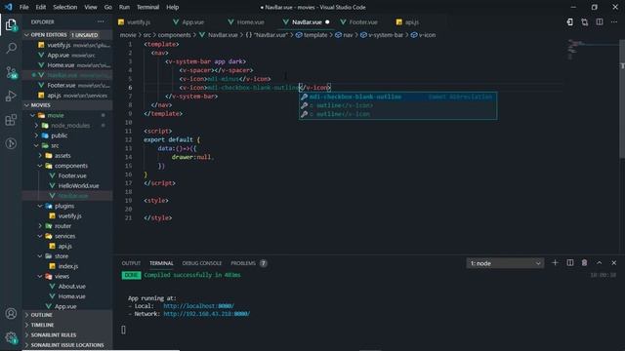Switch to the Debug Console tab
This screenshot has height=351, width=625.
pyautogui.click(x=202, y=263)
